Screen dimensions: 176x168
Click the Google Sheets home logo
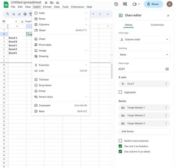[6, 5]
